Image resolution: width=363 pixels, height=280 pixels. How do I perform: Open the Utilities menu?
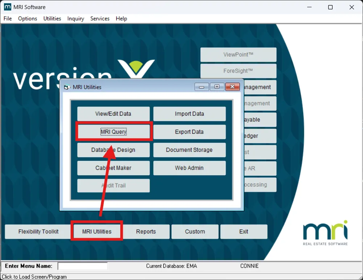coord(52,18)
